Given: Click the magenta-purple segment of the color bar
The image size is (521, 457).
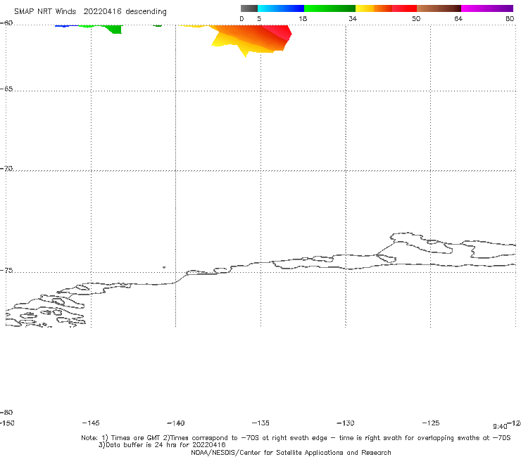Looking at the screenshot, I should [x=487, y=8].
